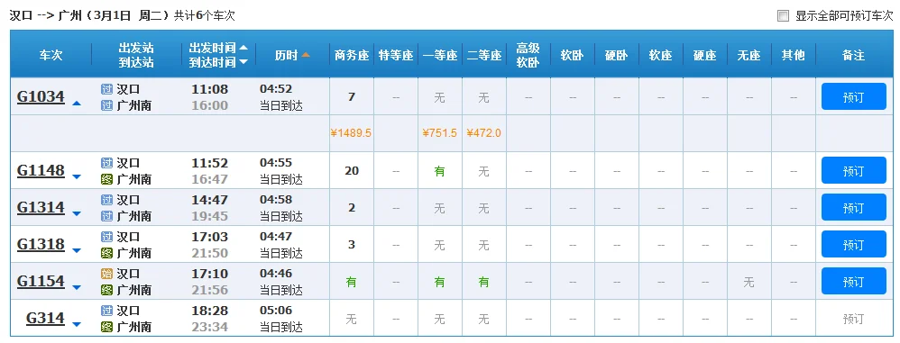Book train G1034 with 预订 button
900x343 pixels.
point(853,96)
